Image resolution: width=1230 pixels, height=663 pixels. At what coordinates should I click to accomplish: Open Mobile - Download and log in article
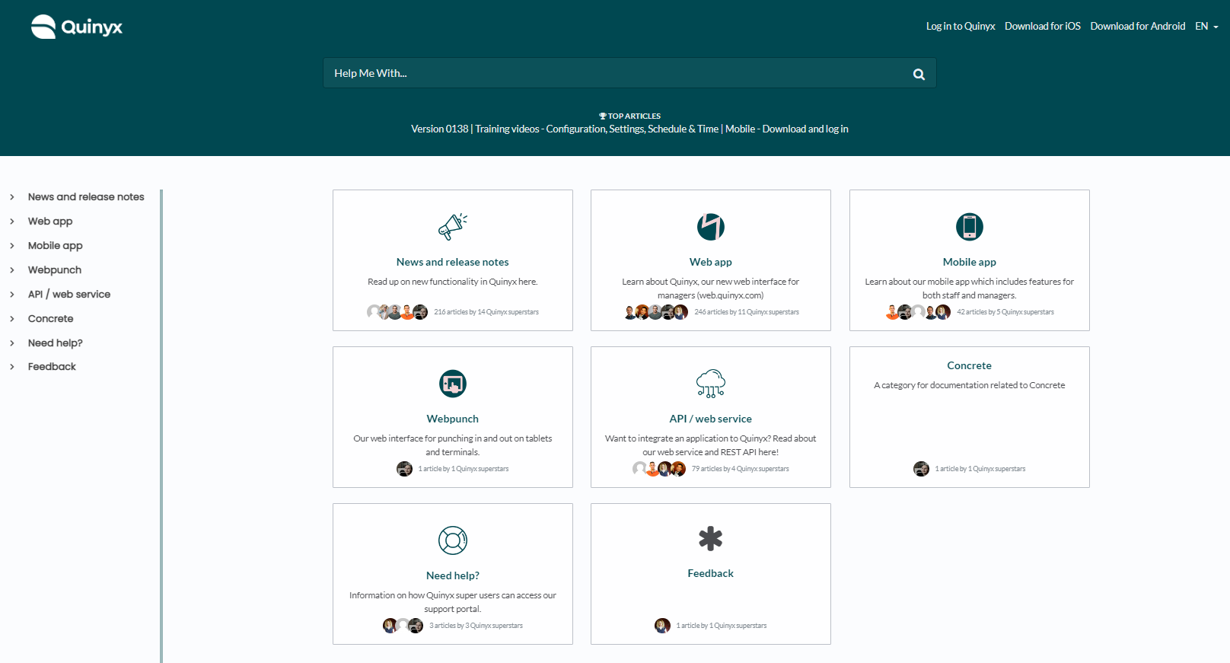[787, 129]
